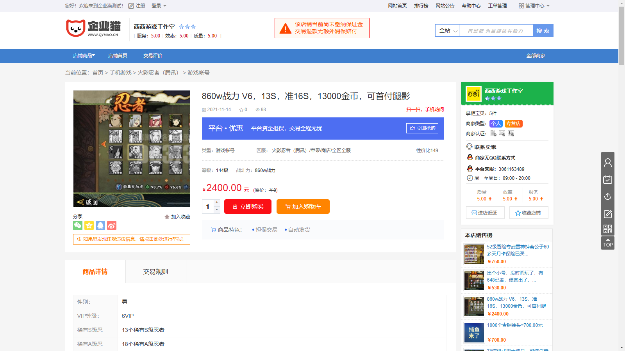Open user profile icon in right sidebar
This screenshot has width=625, height=351.
point(607,162)
